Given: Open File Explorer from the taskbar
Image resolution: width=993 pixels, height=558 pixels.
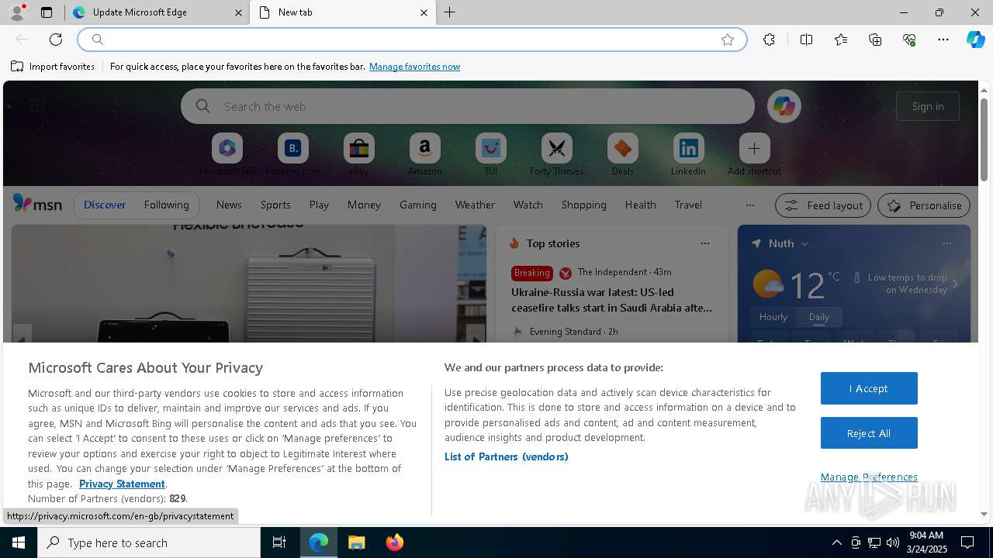Looking at the screenshot, I should pos(356,542).
